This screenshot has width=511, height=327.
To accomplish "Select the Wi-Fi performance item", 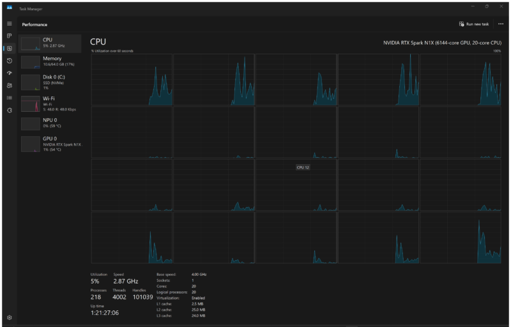I will coord(50,103).
